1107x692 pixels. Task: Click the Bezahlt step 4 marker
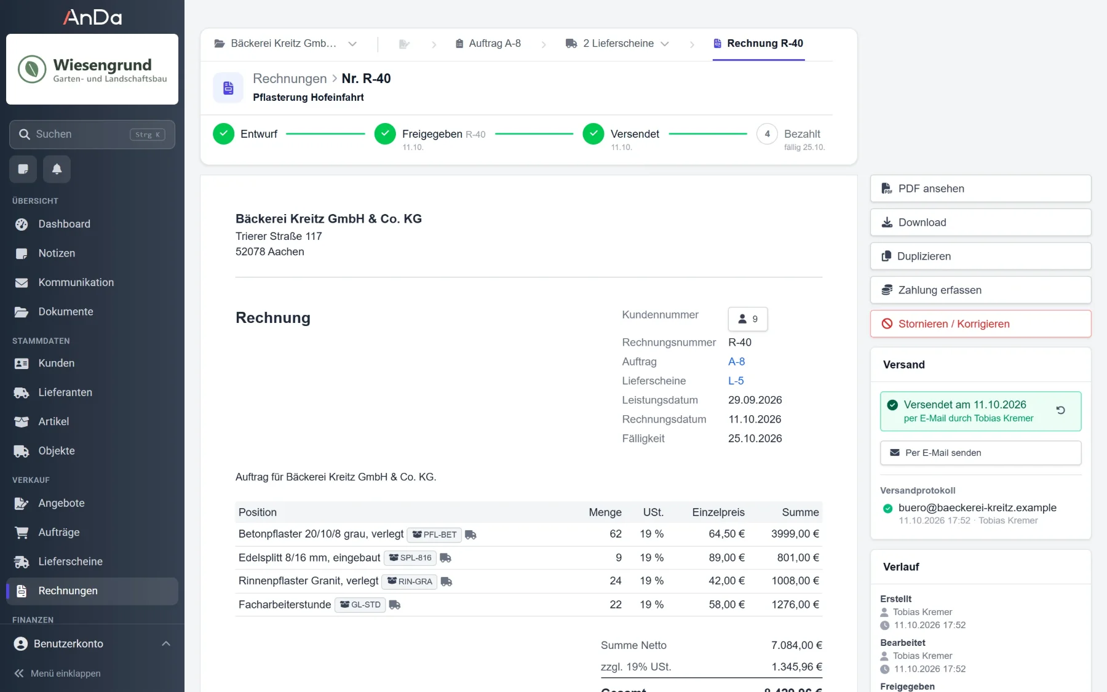click(766, 134)
